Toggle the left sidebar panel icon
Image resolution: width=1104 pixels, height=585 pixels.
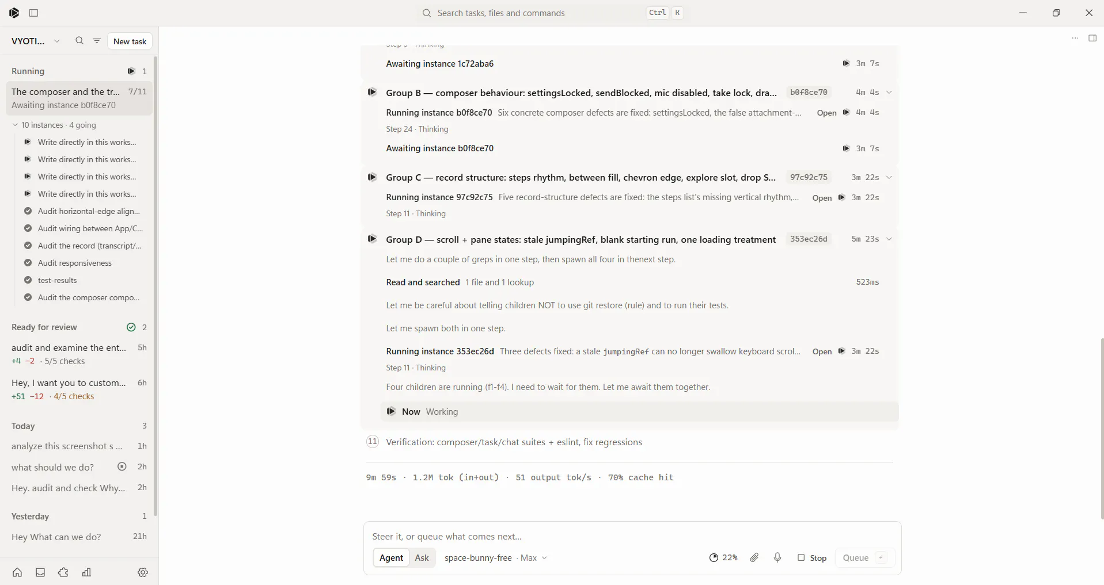[x=33, y=13]
